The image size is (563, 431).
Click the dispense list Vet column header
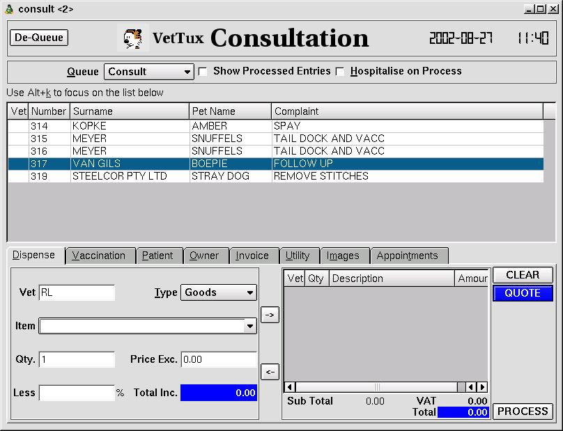295,279
